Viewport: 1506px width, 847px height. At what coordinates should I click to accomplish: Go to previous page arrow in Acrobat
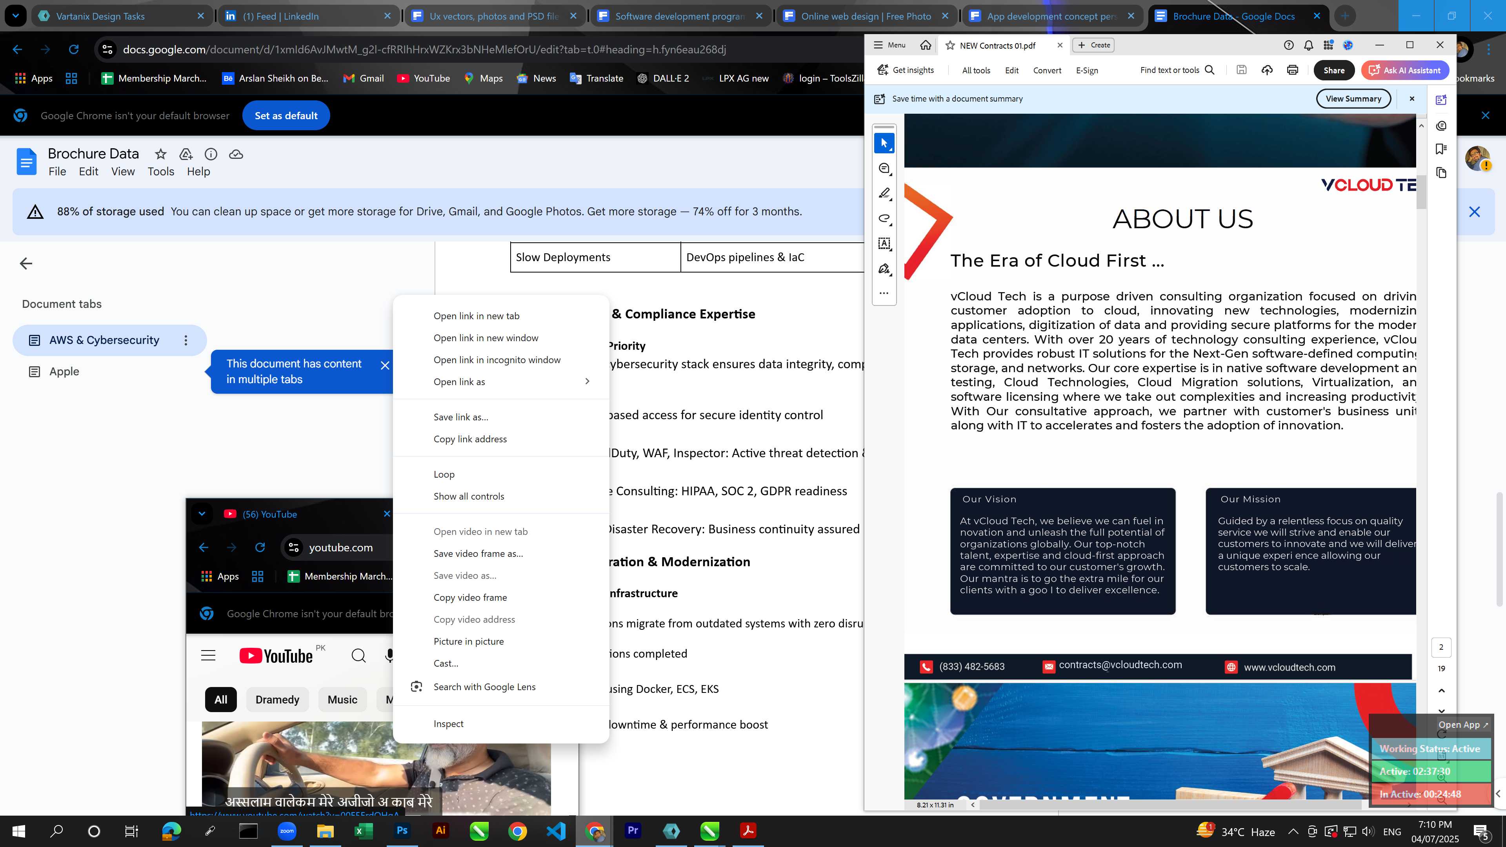1441,690
